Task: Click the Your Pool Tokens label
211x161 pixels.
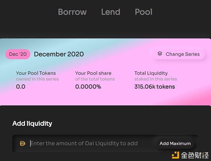Action: [x=36, y=73]
